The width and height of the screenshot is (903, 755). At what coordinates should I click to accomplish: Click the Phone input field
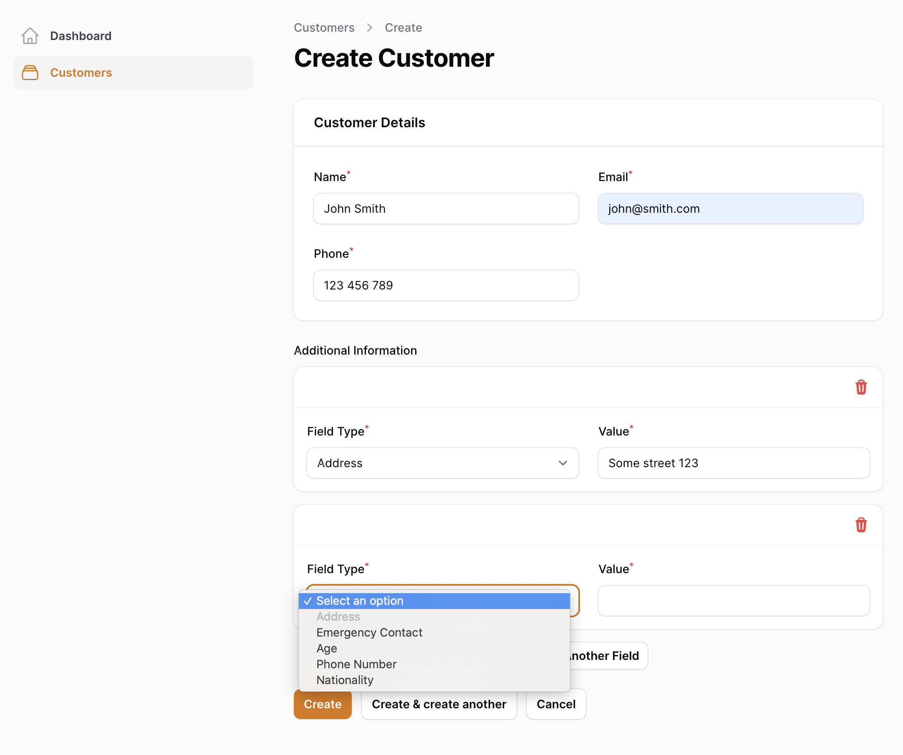click(x=446, y=285)
